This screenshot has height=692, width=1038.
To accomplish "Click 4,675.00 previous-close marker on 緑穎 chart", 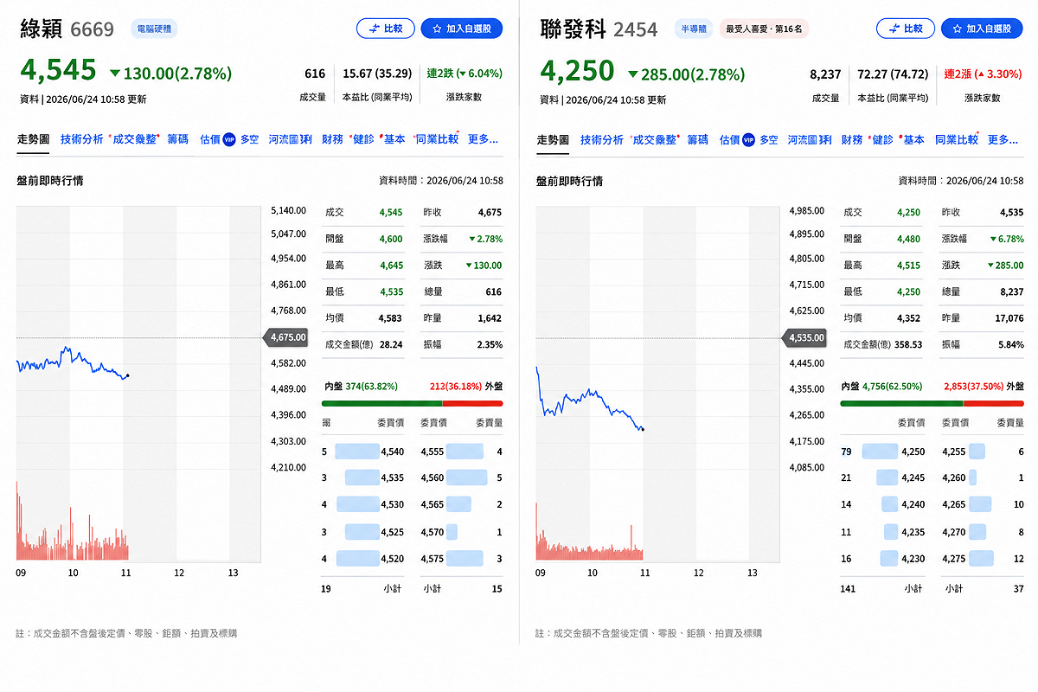I will click(285, 337).
